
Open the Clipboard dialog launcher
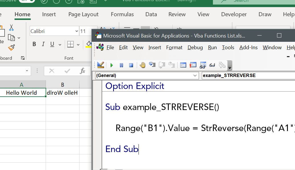click(23, 58)
